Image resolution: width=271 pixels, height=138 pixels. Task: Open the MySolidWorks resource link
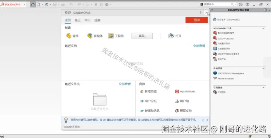pos(185,91)
